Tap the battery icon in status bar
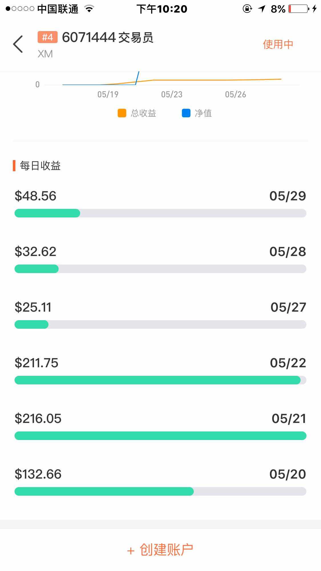Image resolution: width=321 pixels, height=571 pixels. (x=298, y=9)
